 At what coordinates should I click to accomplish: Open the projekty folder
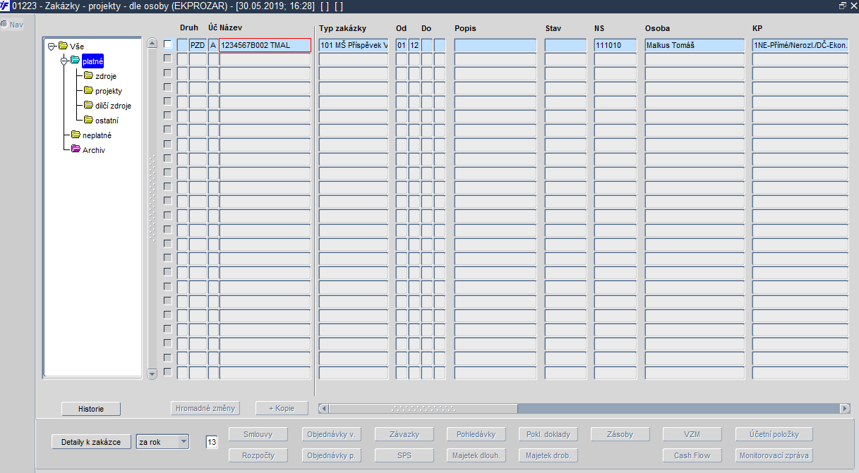pos(109,91)
